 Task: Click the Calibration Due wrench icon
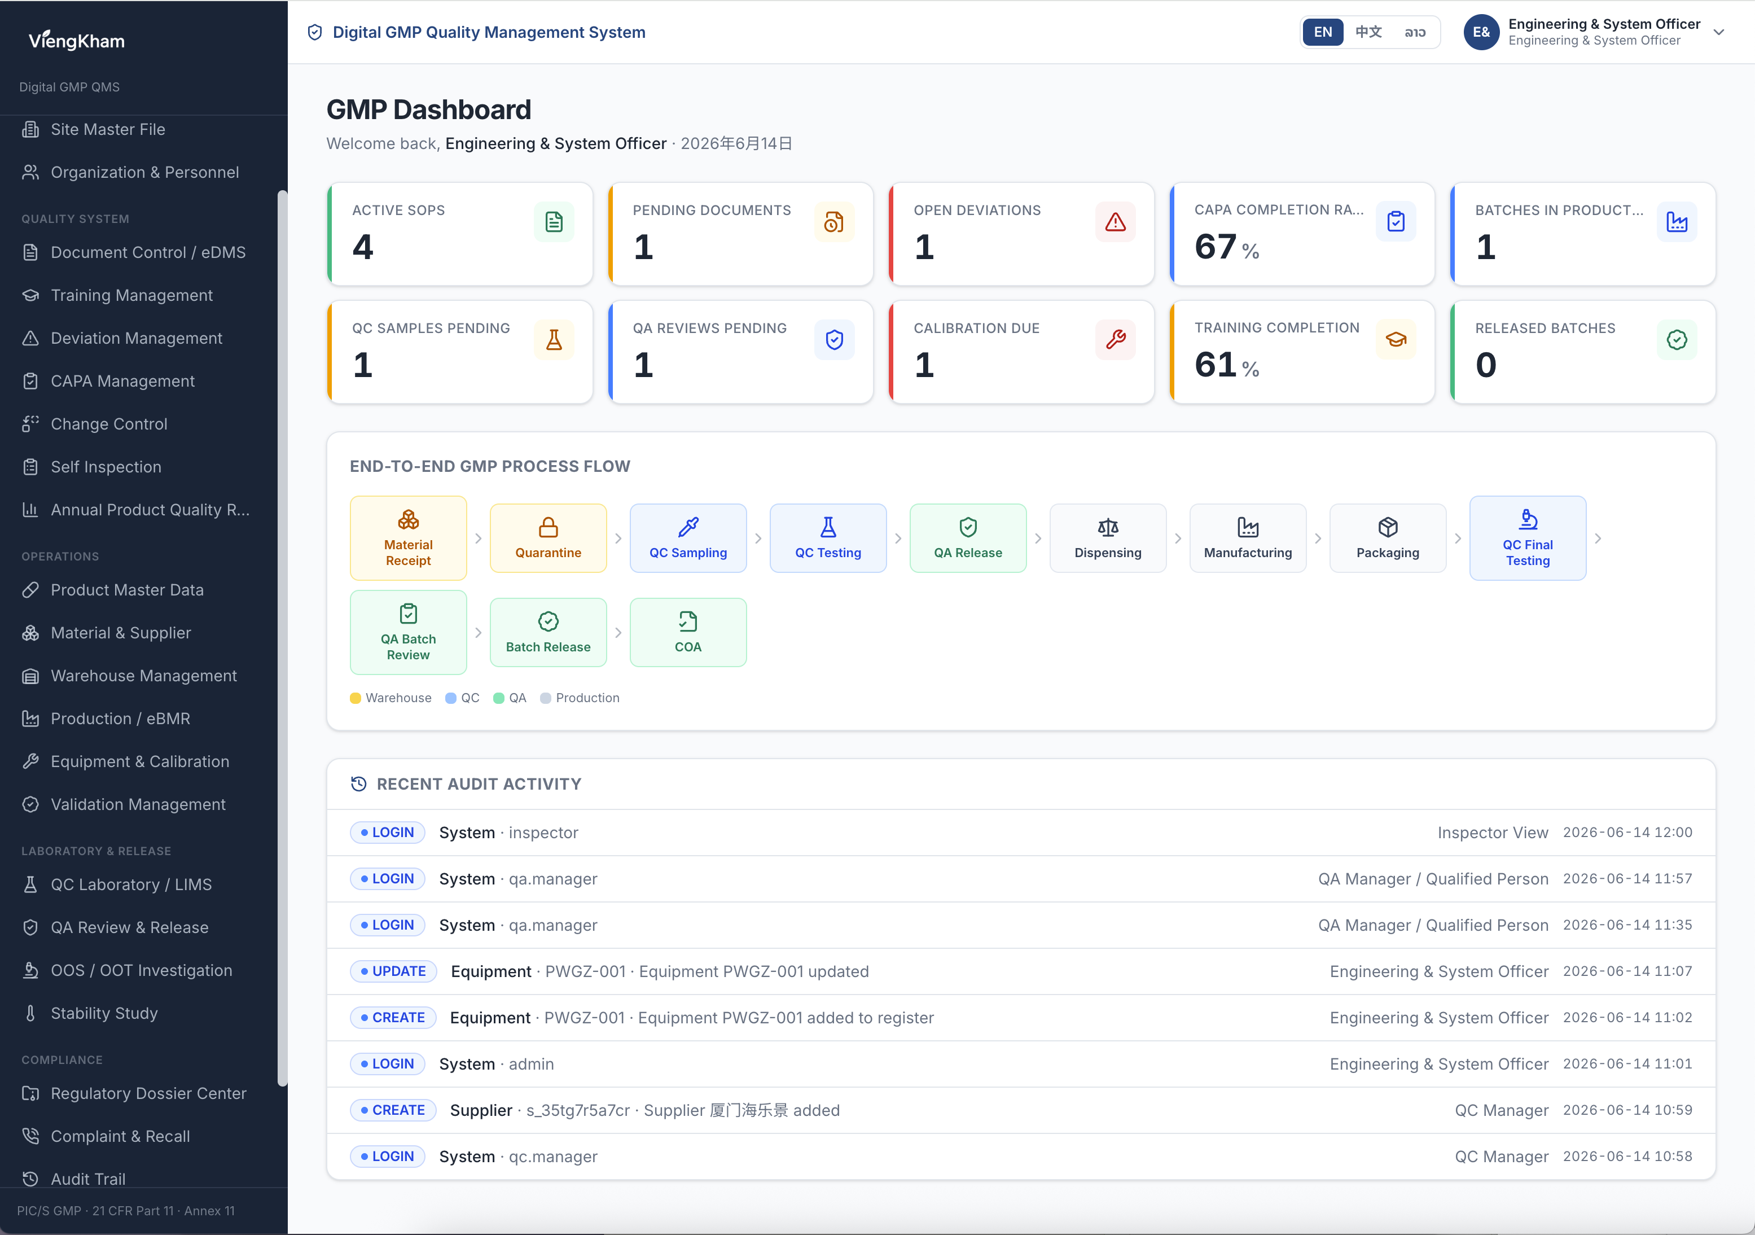[1115, 340]
